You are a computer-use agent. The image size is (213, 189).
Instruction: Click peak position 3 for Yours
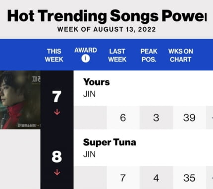(x=156, y=118)
